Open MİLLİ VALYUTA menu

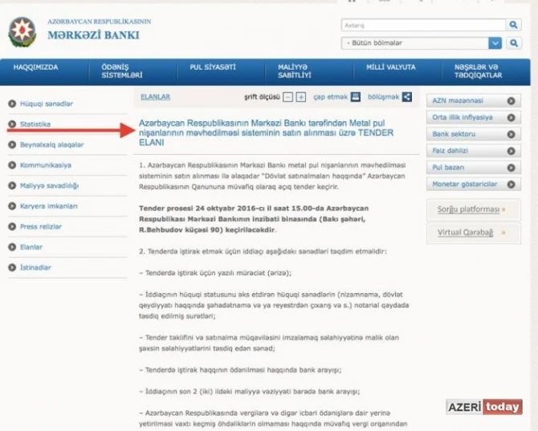[391, 67]
